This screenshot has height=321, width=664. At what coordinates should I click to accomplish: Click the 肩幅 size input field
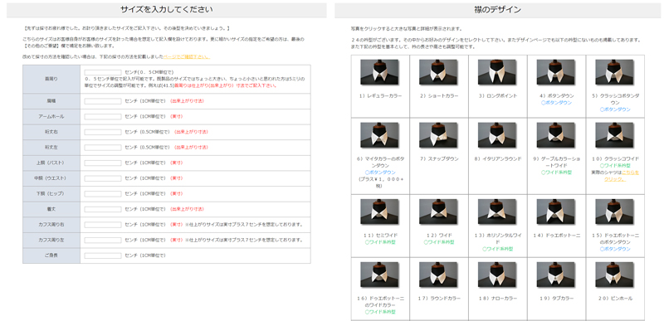(102, 101)
